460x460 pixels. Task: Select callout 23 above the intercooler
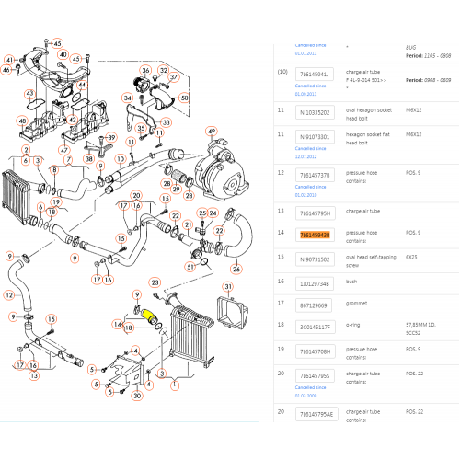pyautogui.click(x=155, y=282)
